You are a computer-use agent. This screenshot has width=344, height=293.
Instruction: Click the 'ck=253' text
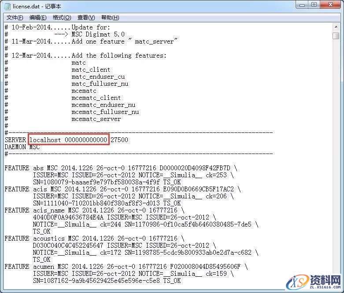tap(216, 175)
